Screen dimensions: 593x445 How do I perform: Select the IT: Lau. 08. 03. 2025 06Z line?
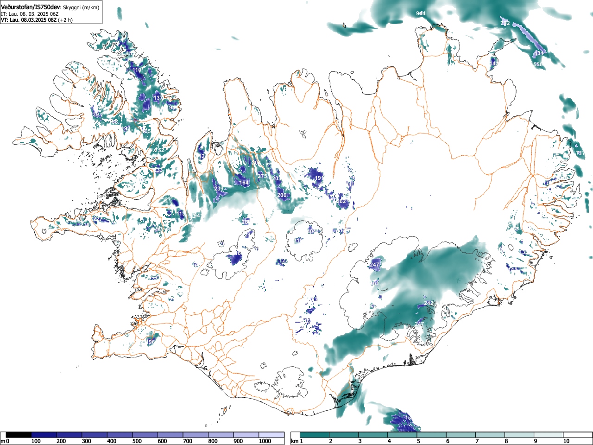pyautogui.click(x=30, y=14)
